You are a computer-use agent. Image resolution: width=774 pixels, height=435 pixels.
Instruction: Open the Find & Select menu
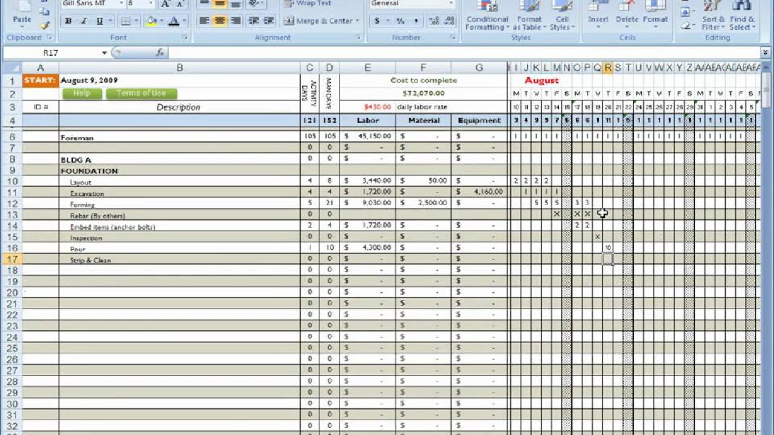pyautogui.click(x=741, y=16)
